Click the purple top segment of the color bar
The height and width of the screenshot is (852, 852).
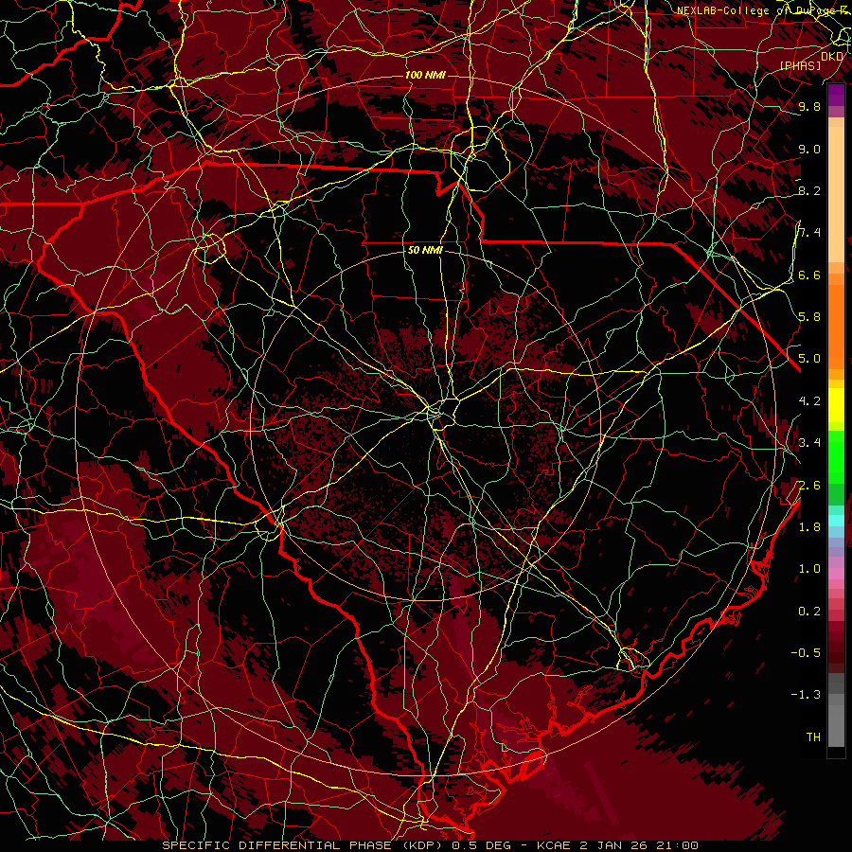836,95
